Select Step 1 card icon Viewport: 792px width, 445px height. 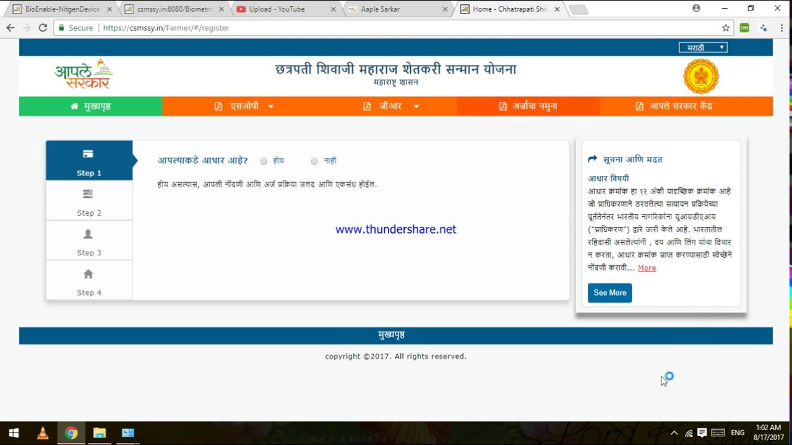point(88,154)
